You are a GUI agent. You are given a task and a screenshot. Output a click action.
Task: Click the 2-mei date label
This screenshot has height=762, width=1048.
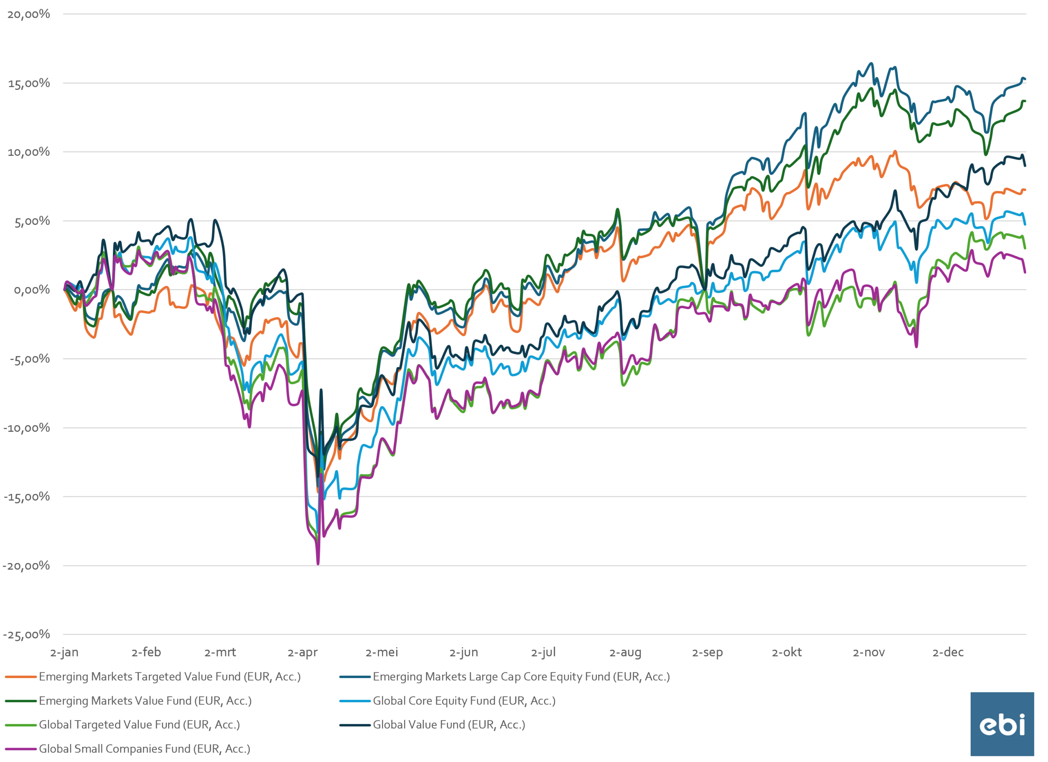pyautogui.click(x=382, y=653)
